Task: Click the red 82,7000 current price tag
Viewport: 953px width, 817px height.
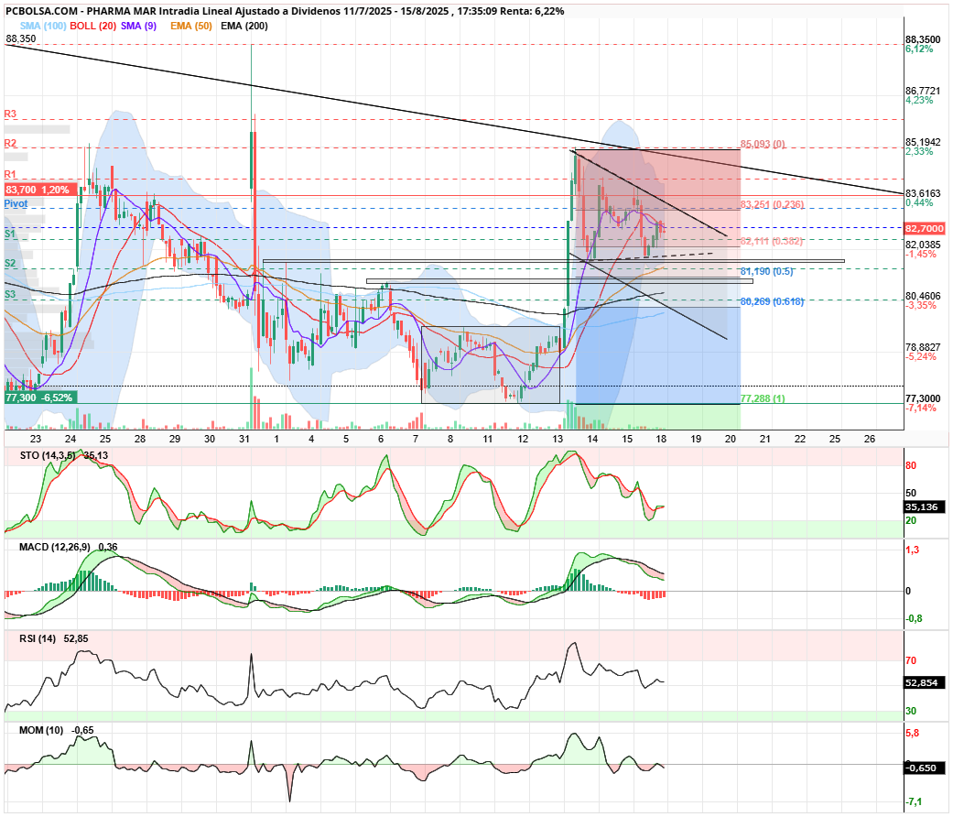Action: click(x=925, y=229)
